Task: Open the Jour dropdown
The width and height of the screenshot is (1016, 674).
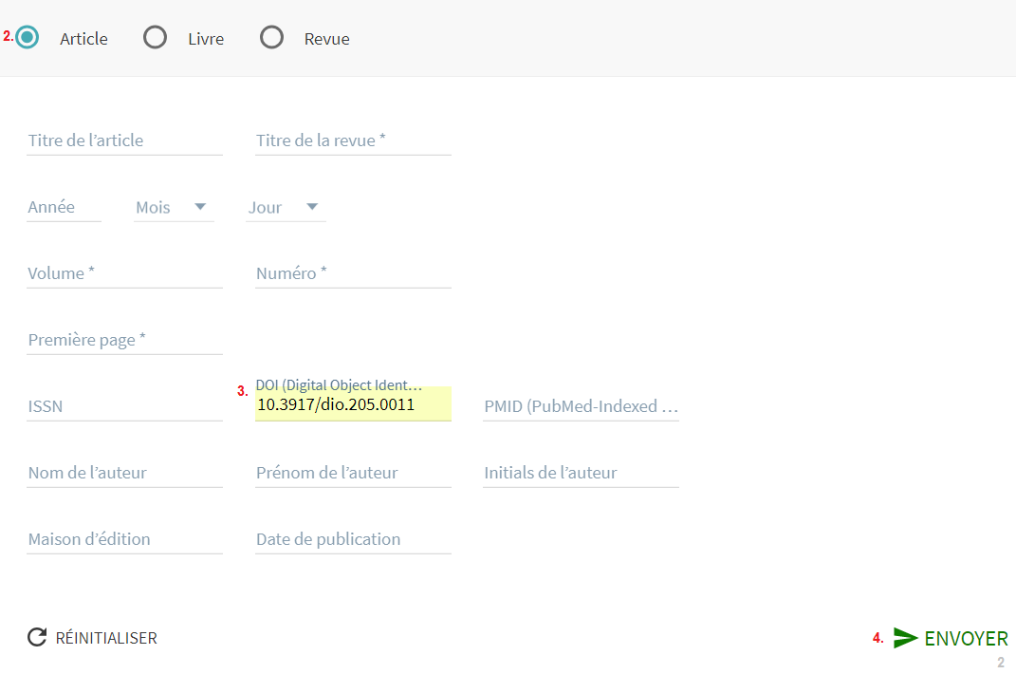Action: coord(286,208)
